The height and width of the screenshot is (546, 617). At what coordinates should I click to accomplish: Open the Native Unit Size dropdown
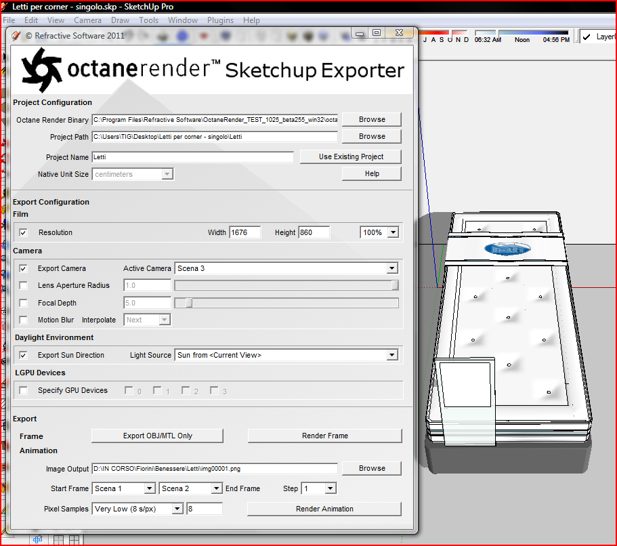(x=133, y=174)
